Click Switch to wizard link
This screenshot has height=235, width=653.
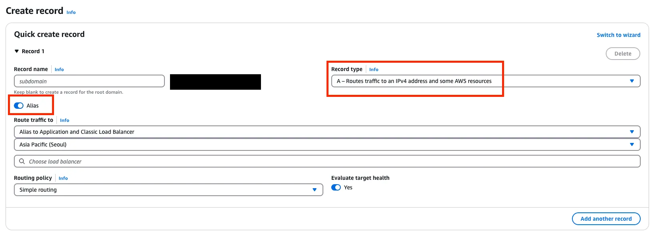coord(618,35)
